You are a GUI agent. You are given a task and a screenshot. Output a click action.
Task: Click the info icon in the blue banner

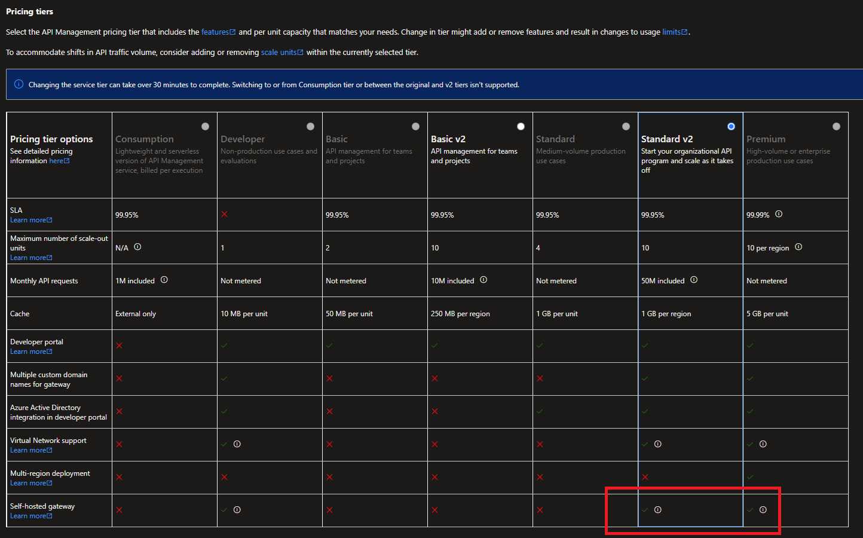[x=19, y=84]
